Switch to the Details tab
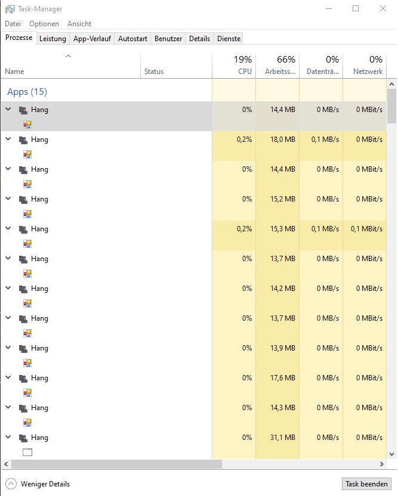 (199, 38)
